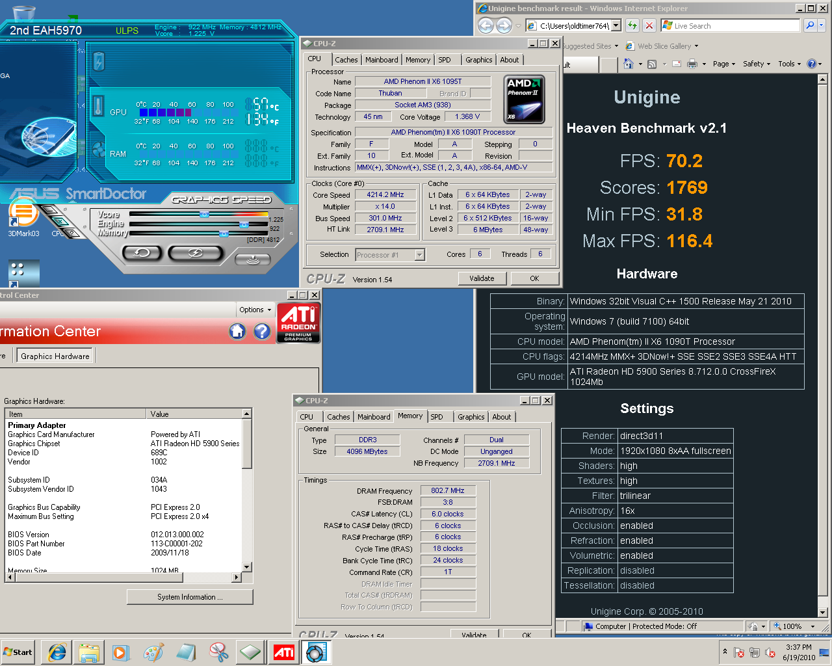Viewport: 832px width, 666px height.
Task: Click the red Stop icon in Internet Explorer
Action: tap(649, 25)
